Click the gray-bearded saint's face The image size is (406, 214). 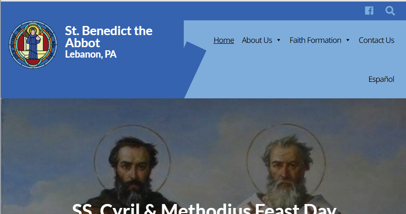pyautogui.click(x=284, y=167)
